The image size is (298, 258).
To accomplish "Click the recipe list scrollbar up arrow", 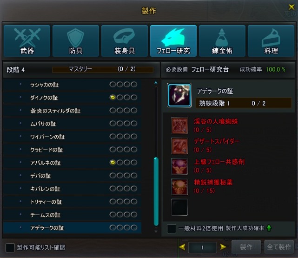I will click(156, 83).
